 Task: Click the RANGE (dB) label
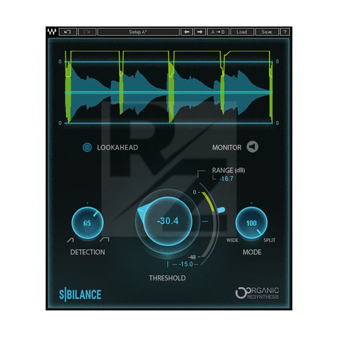229,170
